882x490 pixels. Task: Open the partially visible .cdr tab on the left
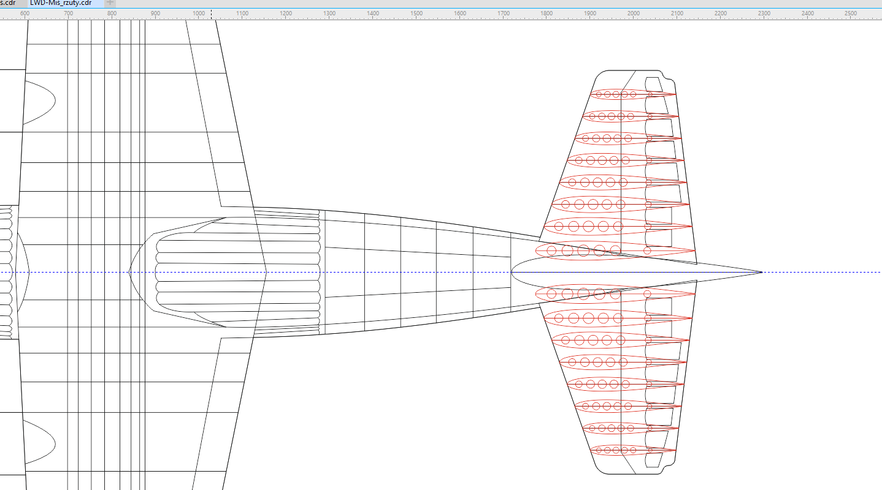(9, 3)
